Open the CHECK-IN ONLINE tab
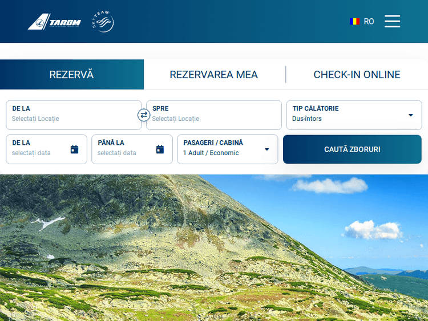This screenshot has height=321, width=428. [357, 75]
